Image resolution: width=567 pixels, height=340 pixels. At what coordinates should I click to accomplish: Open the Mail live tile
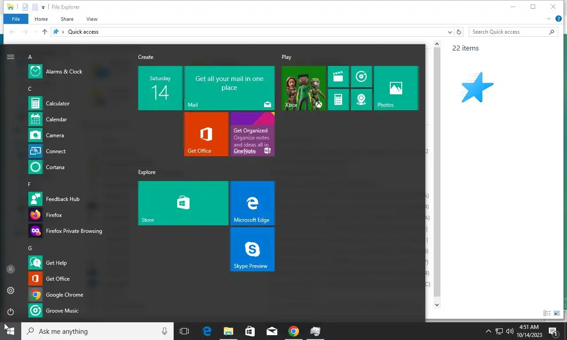pyautogui.click(x=229, y=88)
